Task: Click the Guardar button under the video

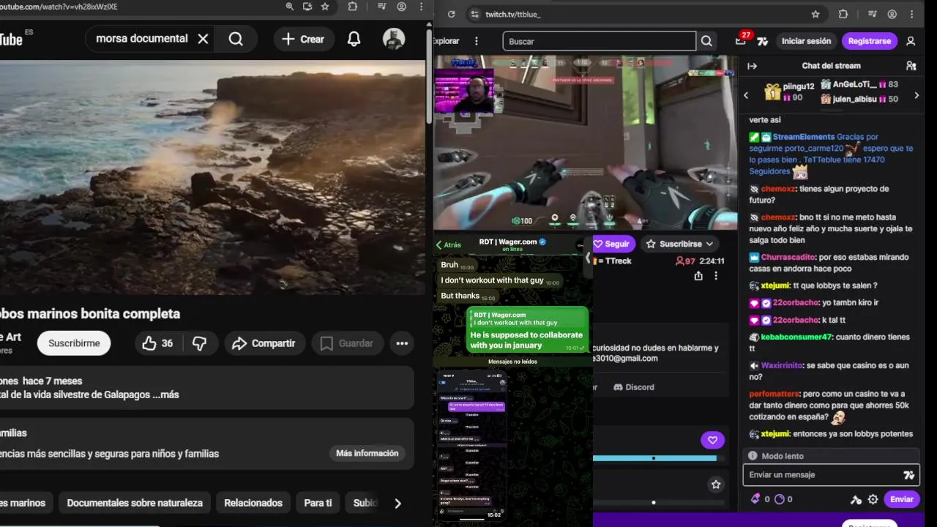Action: coord(347,343)
